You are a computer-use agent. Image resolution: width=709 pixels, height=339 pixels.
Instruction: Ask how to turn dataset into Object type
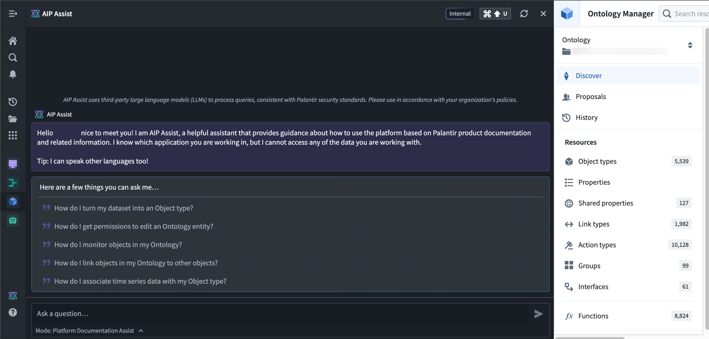(123, 208)
